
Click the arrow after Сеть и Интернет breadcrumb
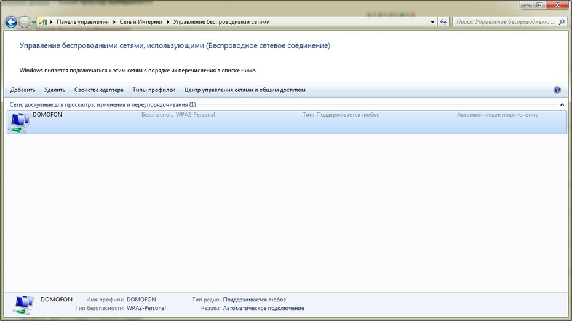click(x=168, y=22)
